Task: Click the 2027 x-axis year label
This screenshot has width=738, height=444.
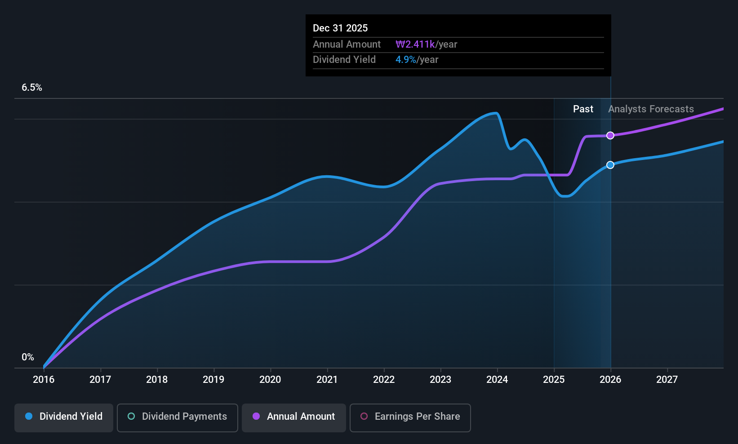Action: click(x=667, y=380)
